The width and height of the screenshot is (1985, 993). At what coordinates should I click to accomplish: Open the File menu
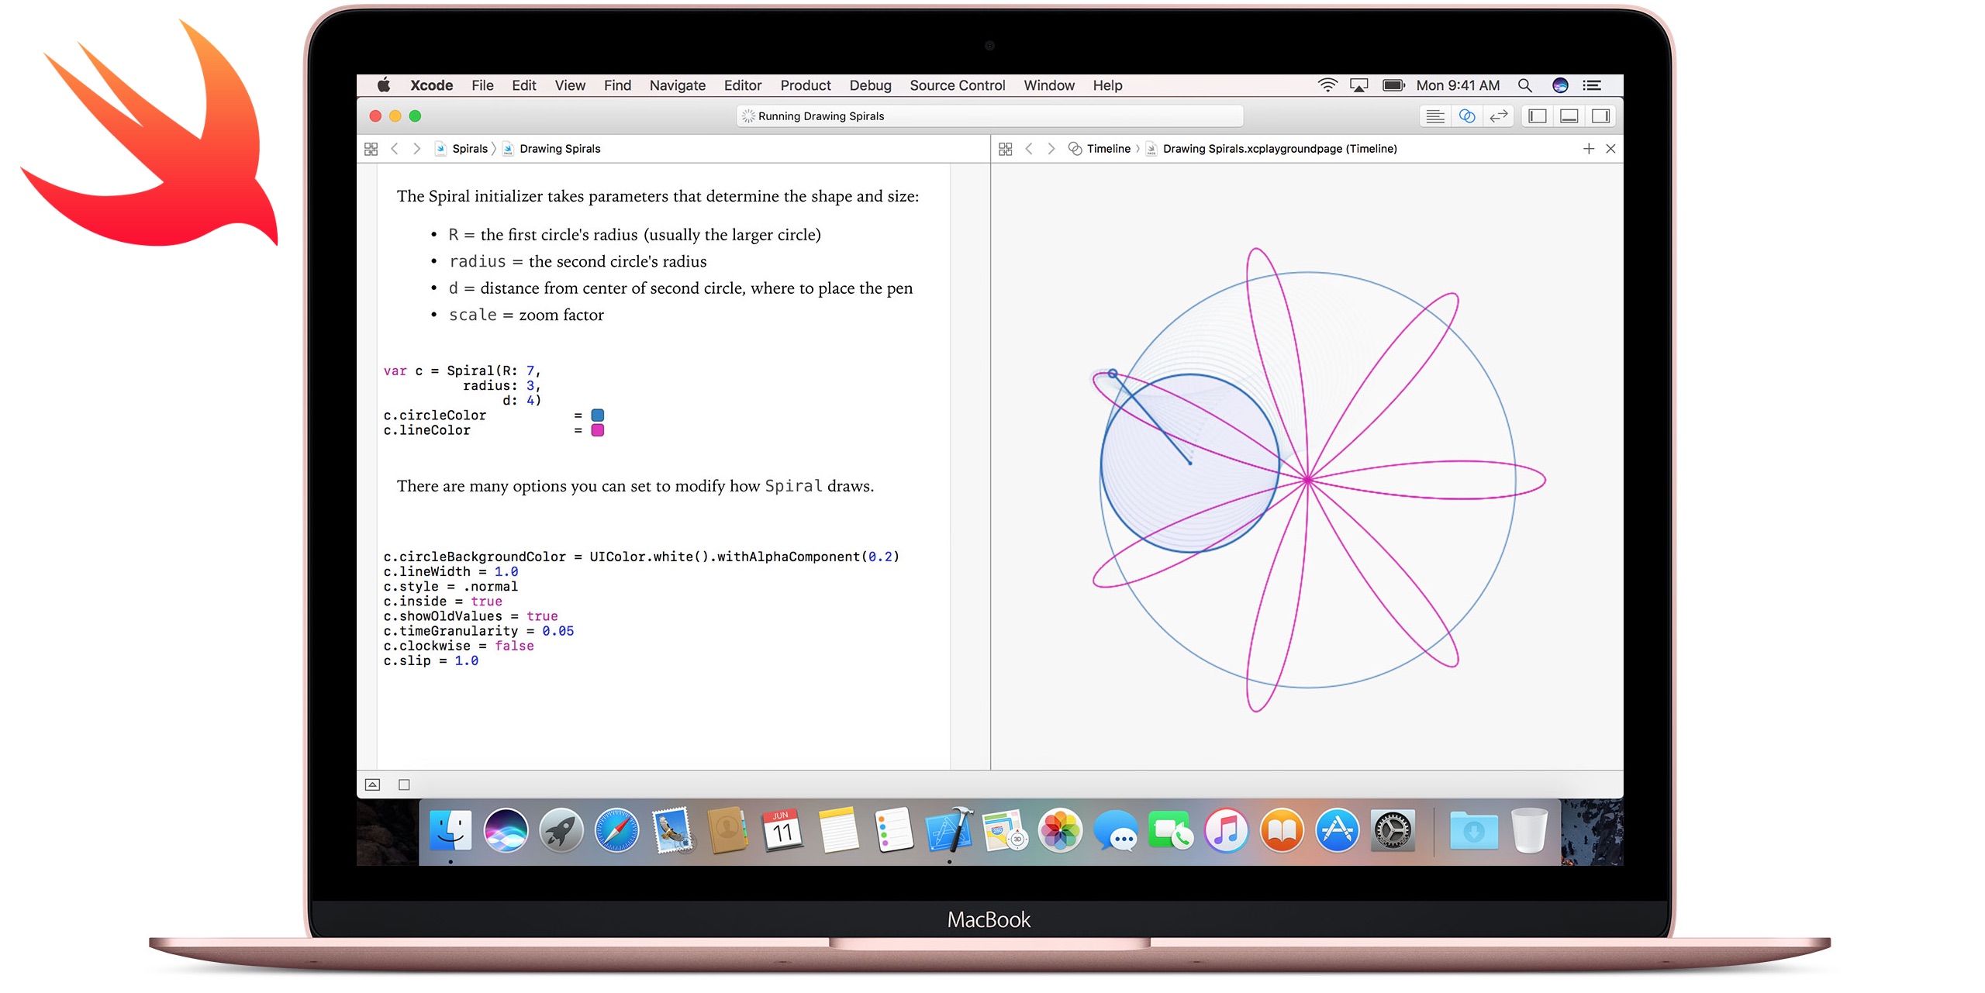click(x=482, y=85)
